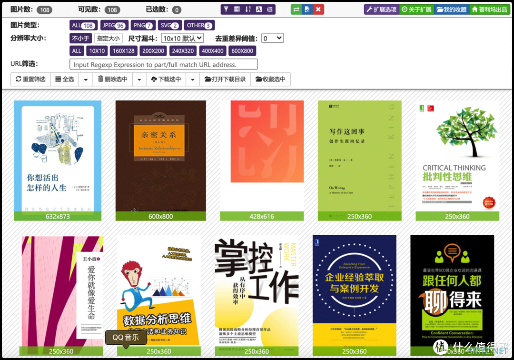
Task: Choose resolution preset 240X320
Action: [183, 51]
